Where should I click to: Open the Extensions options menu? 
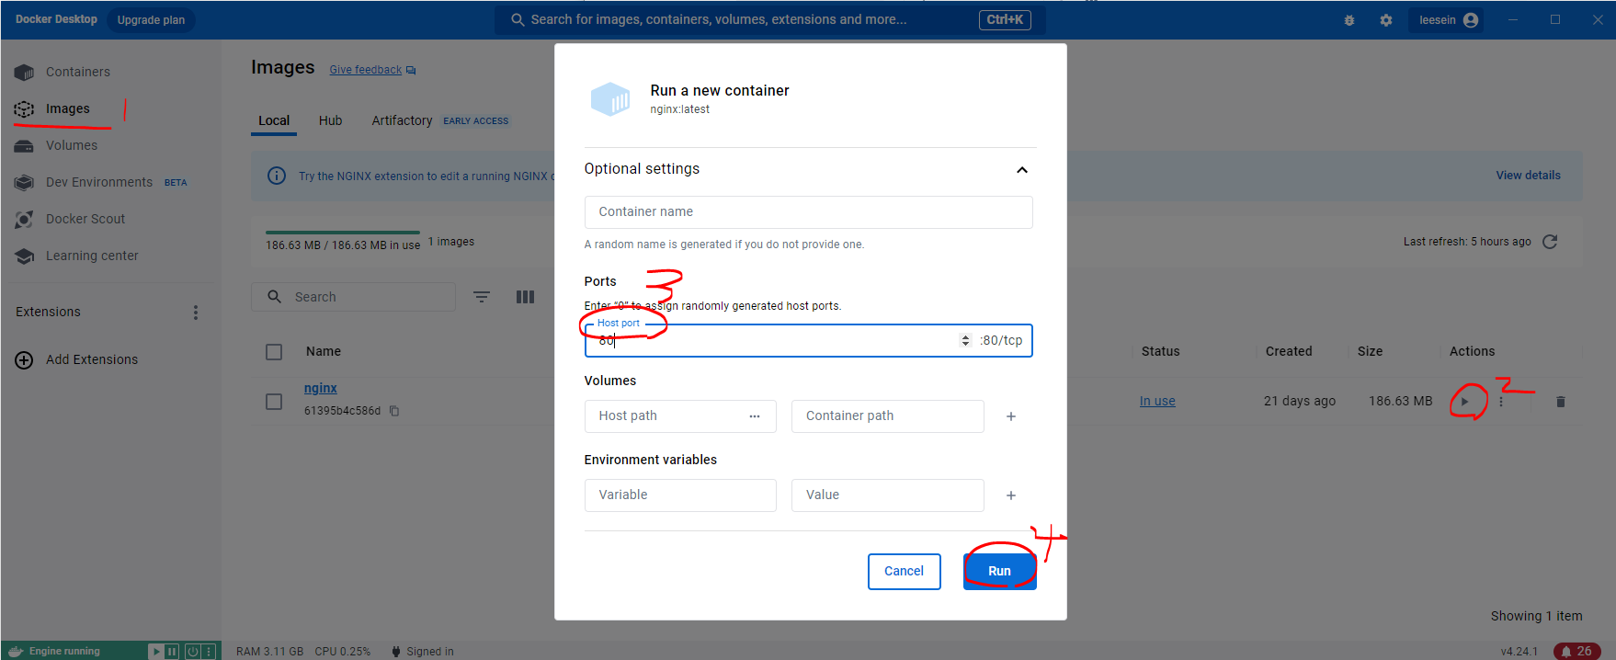tap(196, 313)
